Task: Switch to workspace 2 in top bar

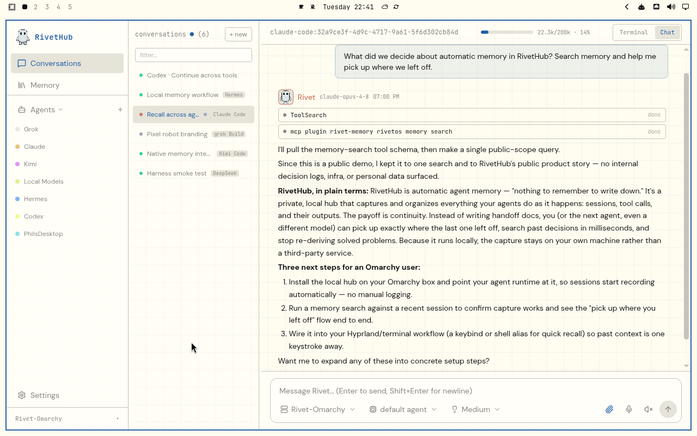Action: pyautogui.click(x=36, y=7)
